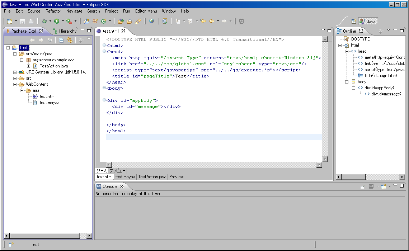Select test.mayaa in Package Explorer
Image resolution: width=409 pixels, height=251 pixels.
49,103
